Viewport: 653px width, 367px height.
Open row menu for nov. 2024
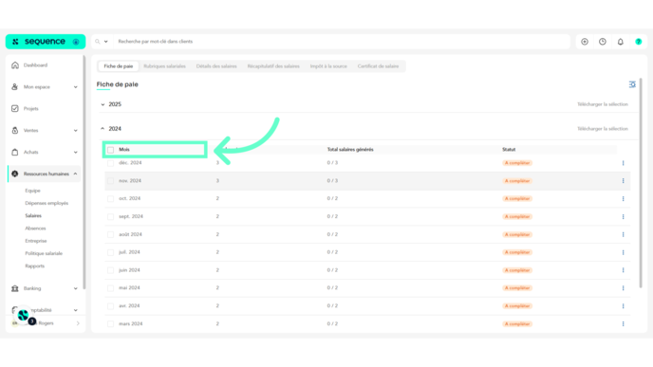click(x=623, y=181)
